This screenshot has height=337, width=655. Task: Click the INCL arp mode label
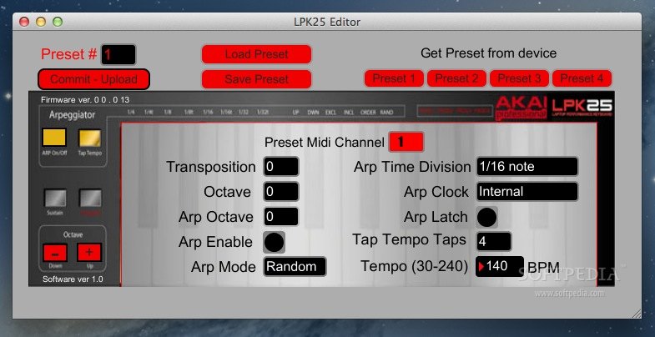point(349,113)
